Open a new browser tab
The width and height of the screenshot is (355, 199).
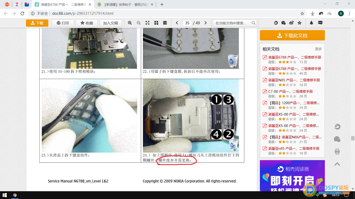click(162, 4)
